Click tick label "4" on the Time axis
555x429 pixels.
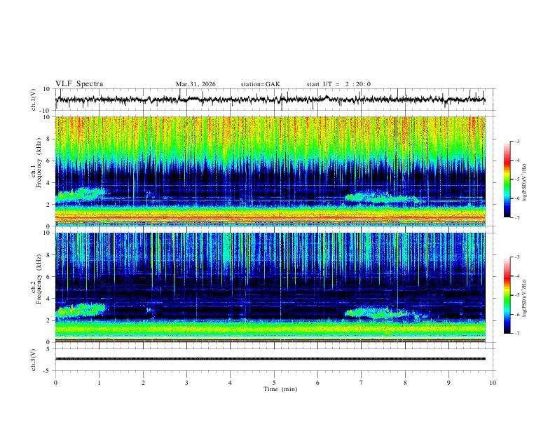pos(231,383)
